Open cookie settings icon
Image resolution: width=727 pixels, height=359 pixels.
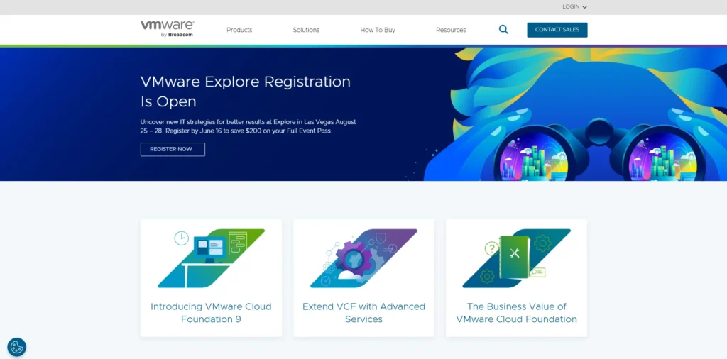(x=17, y=347)
